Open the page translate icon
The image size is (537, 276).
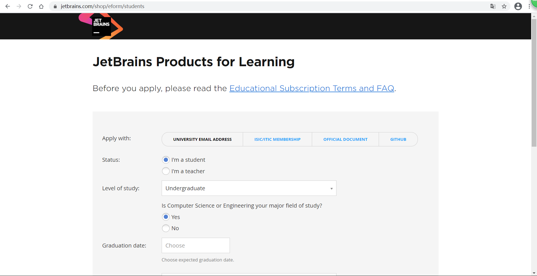coord(493,6)
